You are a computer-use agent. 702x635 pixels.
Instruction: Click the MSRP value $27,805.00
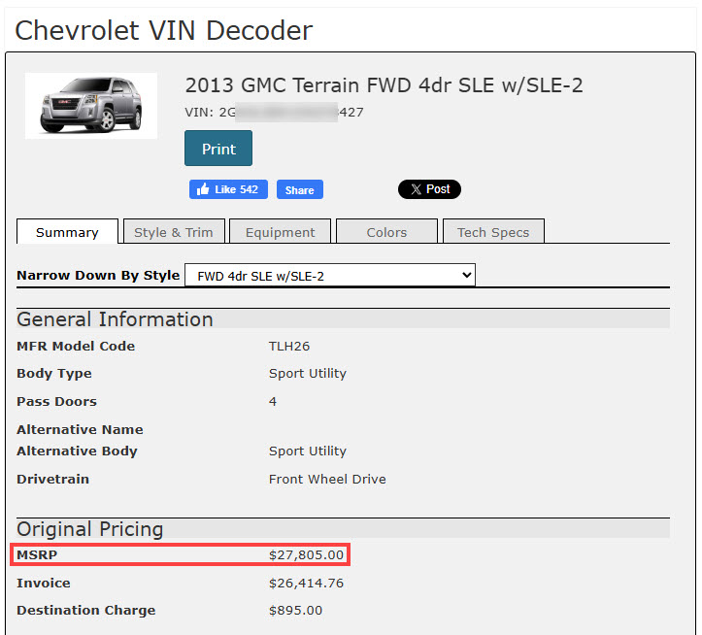pos(306,555)
